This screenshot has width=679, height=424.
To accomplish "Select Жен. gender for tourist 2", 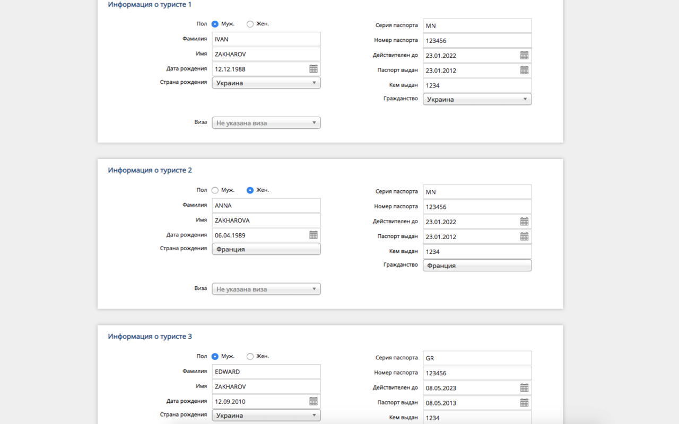I will pos(250,190).
